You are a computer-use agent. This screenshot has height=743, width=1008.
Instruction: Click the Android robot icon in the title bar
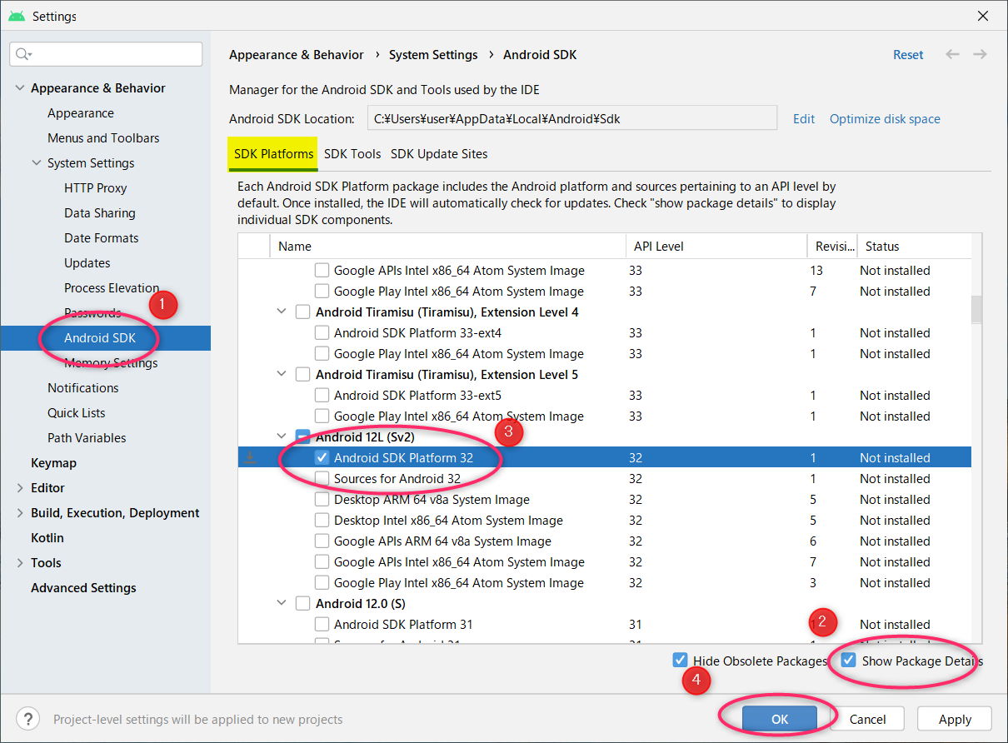point(16,15)
